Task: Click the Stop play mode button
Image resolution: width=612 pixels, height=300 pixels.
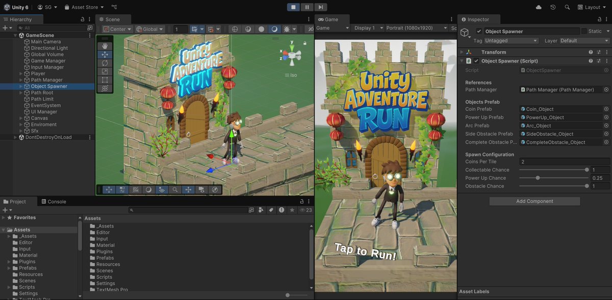Action: 293,7
